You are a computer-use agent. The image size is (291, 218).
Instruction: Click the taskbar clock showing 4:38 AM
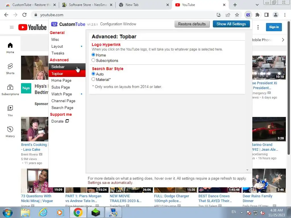point(276,213)
